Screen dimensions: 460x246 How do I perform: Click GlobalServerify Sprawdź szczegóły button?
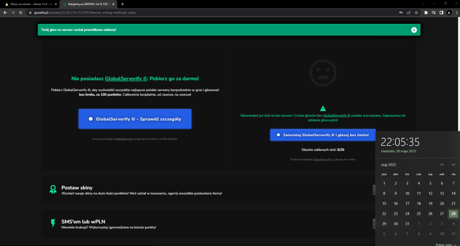pos(135,119)
